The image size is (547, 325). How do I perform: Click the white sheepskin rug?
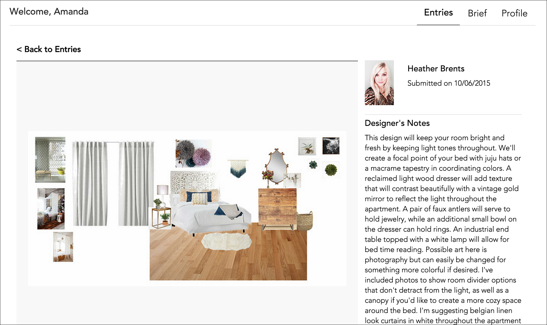click(226, 241)
